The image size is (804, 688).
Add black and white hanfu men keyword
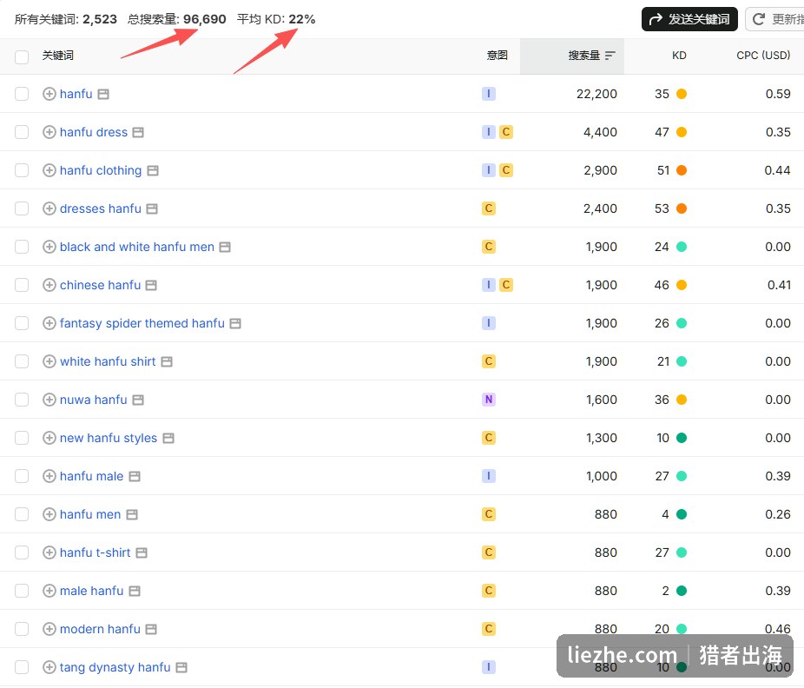(x=49, y=247)
